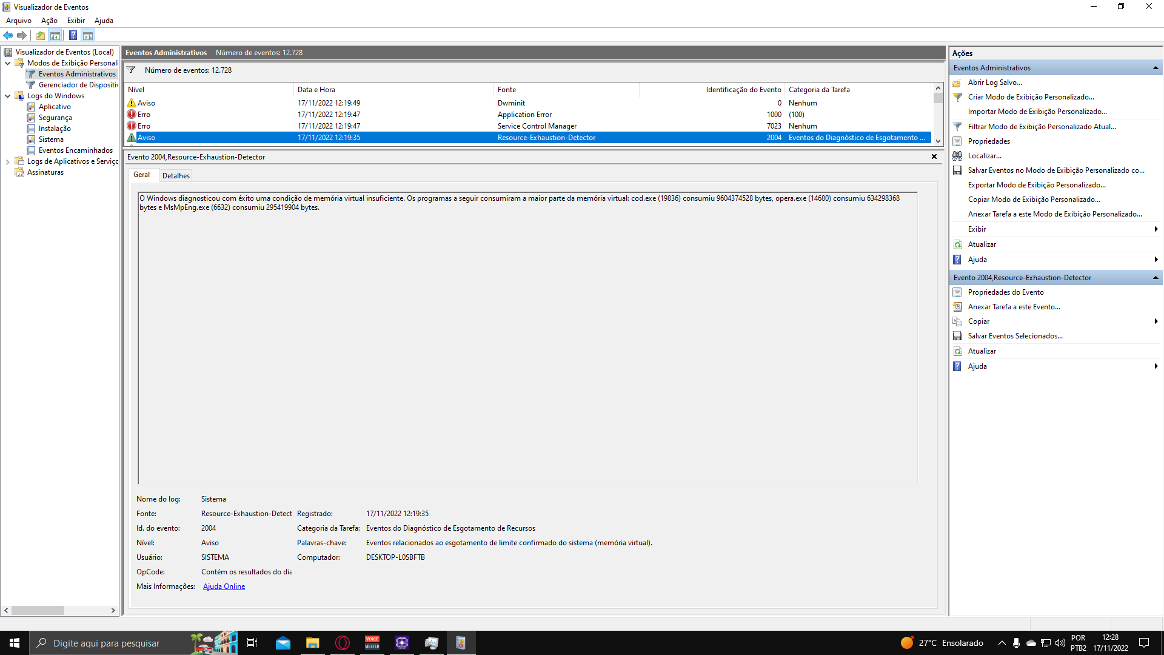The width and height of the screenshot is (1164, 655).
Task: Expand the Exibir submenu arrow
Action: pyautogui.click(x=1156, y=229)
